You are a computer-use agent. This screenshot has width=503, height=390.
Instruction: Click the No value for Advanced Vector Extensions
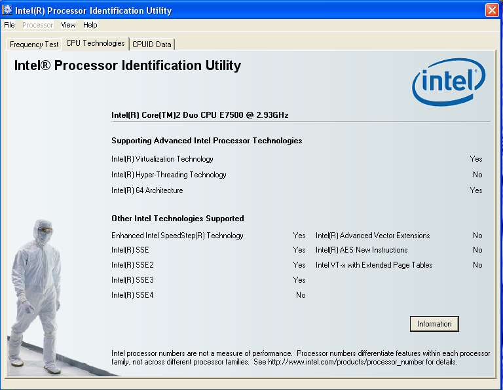click(477, 236)
